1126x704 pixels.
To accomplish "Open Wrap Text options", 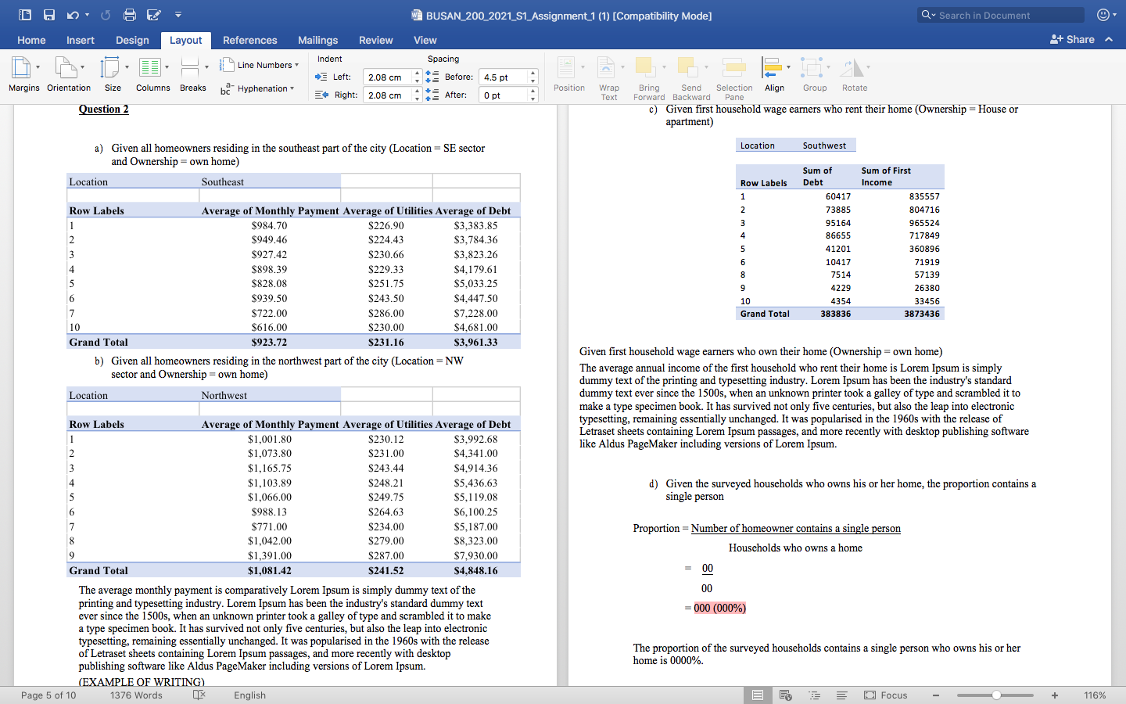I will 609,78.
